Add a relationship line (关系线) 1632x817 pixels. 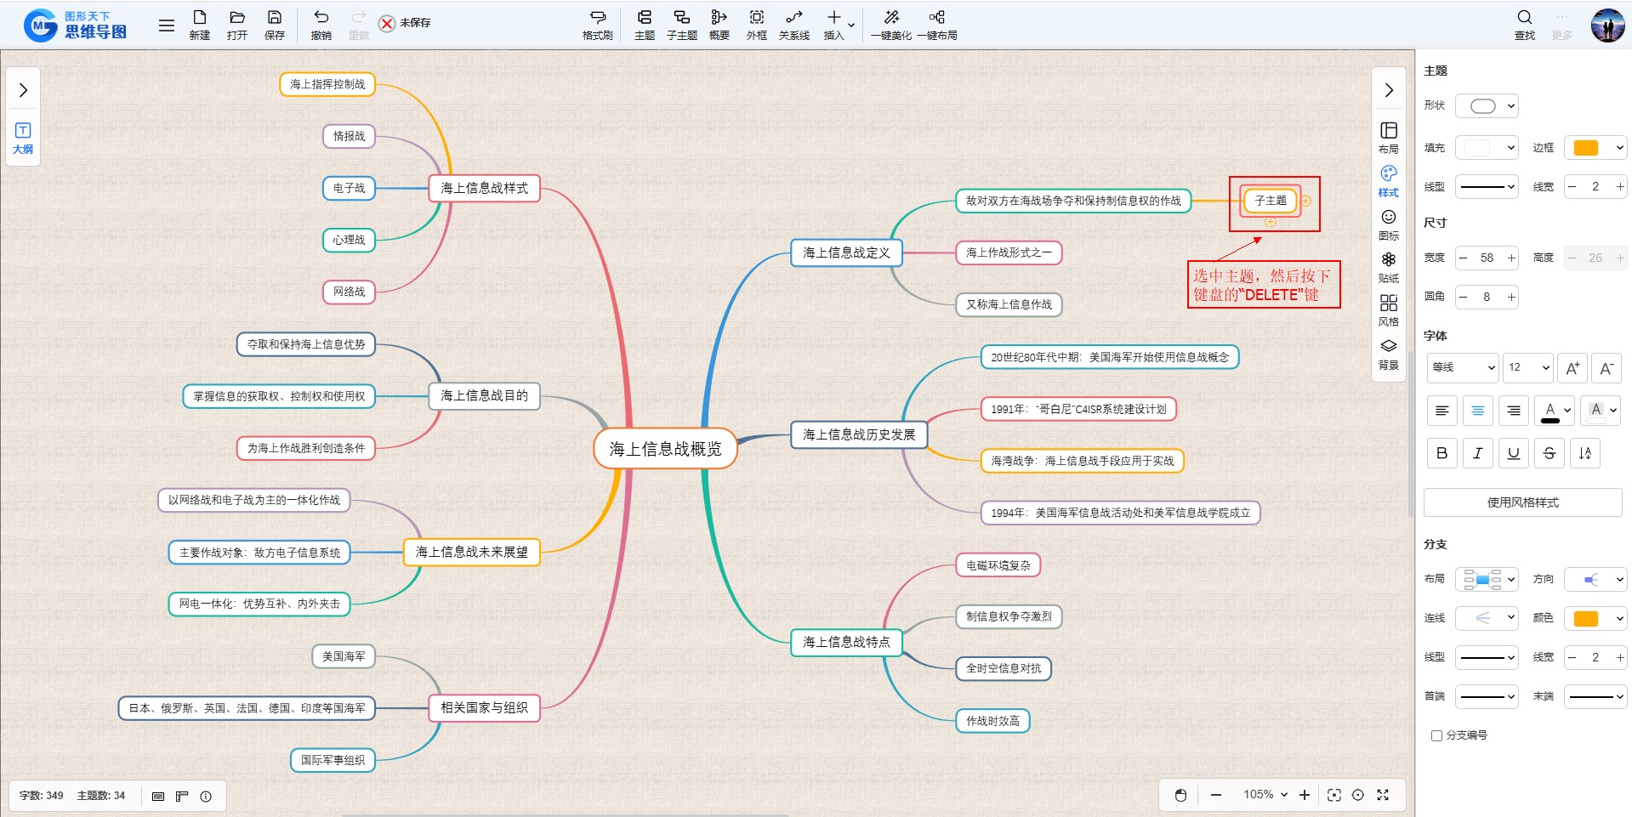(793, 24)
